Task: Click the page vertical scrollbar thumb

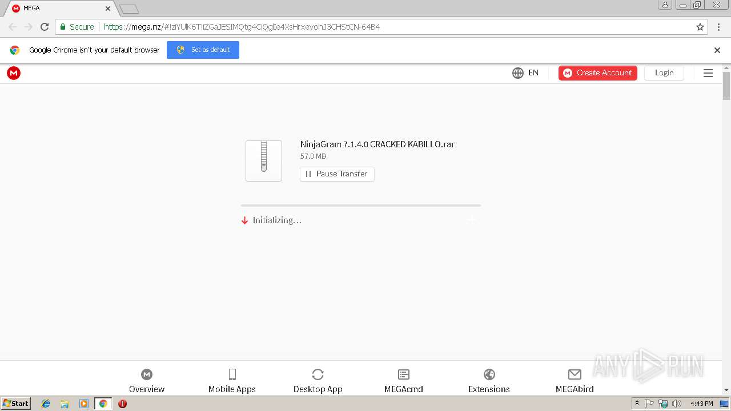Action: 726,86
